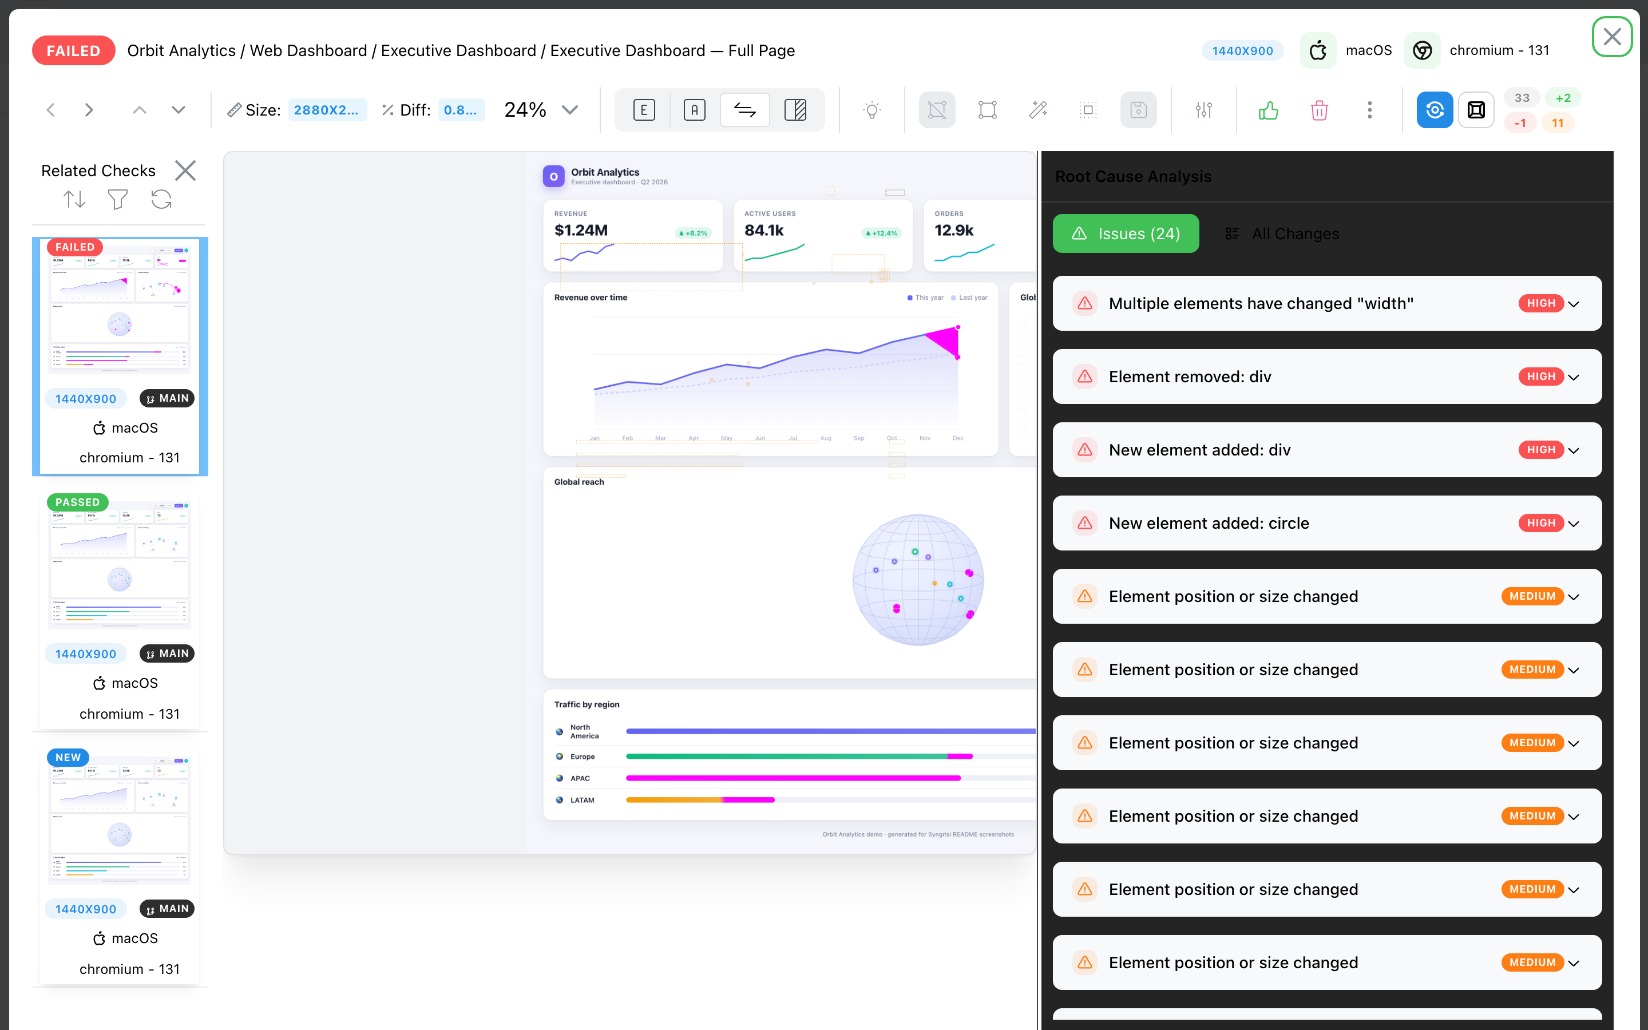Click the globe in Global reach card
The image size is (1648, 1030).
pyautogui.click(x=918, y=580)
